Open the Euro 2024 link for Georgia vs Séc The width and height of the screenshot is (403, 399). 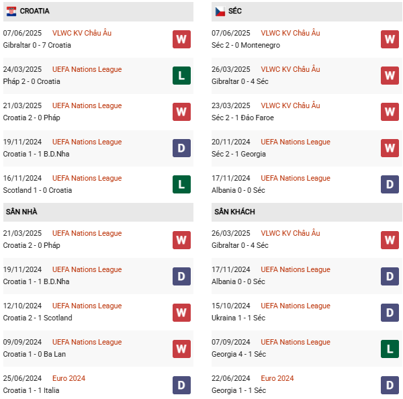[x=277, y=378]
